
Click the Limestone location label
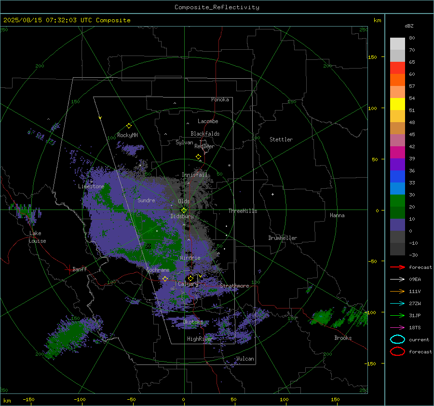point(91,186)
